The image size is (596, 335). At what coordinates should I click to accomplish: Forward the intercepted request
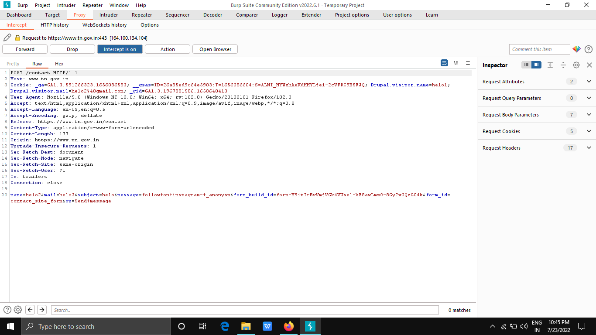point(25,49)
